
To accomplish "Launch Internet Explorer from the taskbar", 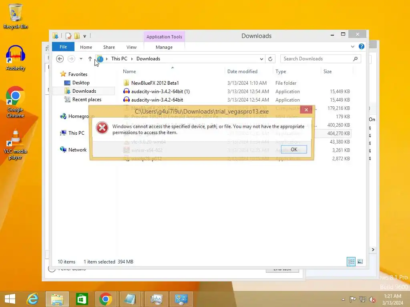I will (33, 299).
